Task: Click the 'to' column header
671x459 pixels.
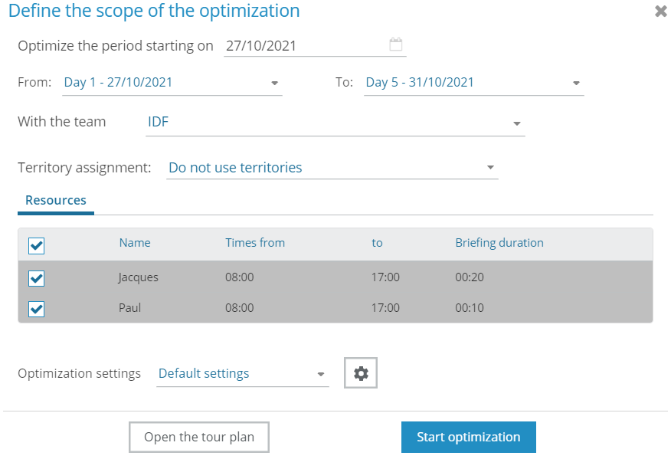Action: pos(377,243)
